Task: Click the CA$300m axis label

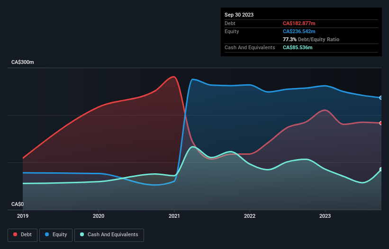Action: tap(23, 62)
